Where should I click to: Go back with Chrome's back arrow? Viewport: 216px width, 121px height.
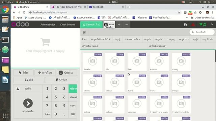(x=14, y=12)
